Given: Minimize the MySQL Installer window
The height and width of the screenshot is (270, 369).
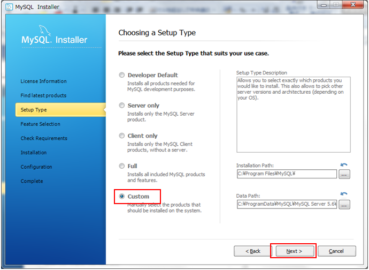Looking at the screenshot, I should click(324, 5).
